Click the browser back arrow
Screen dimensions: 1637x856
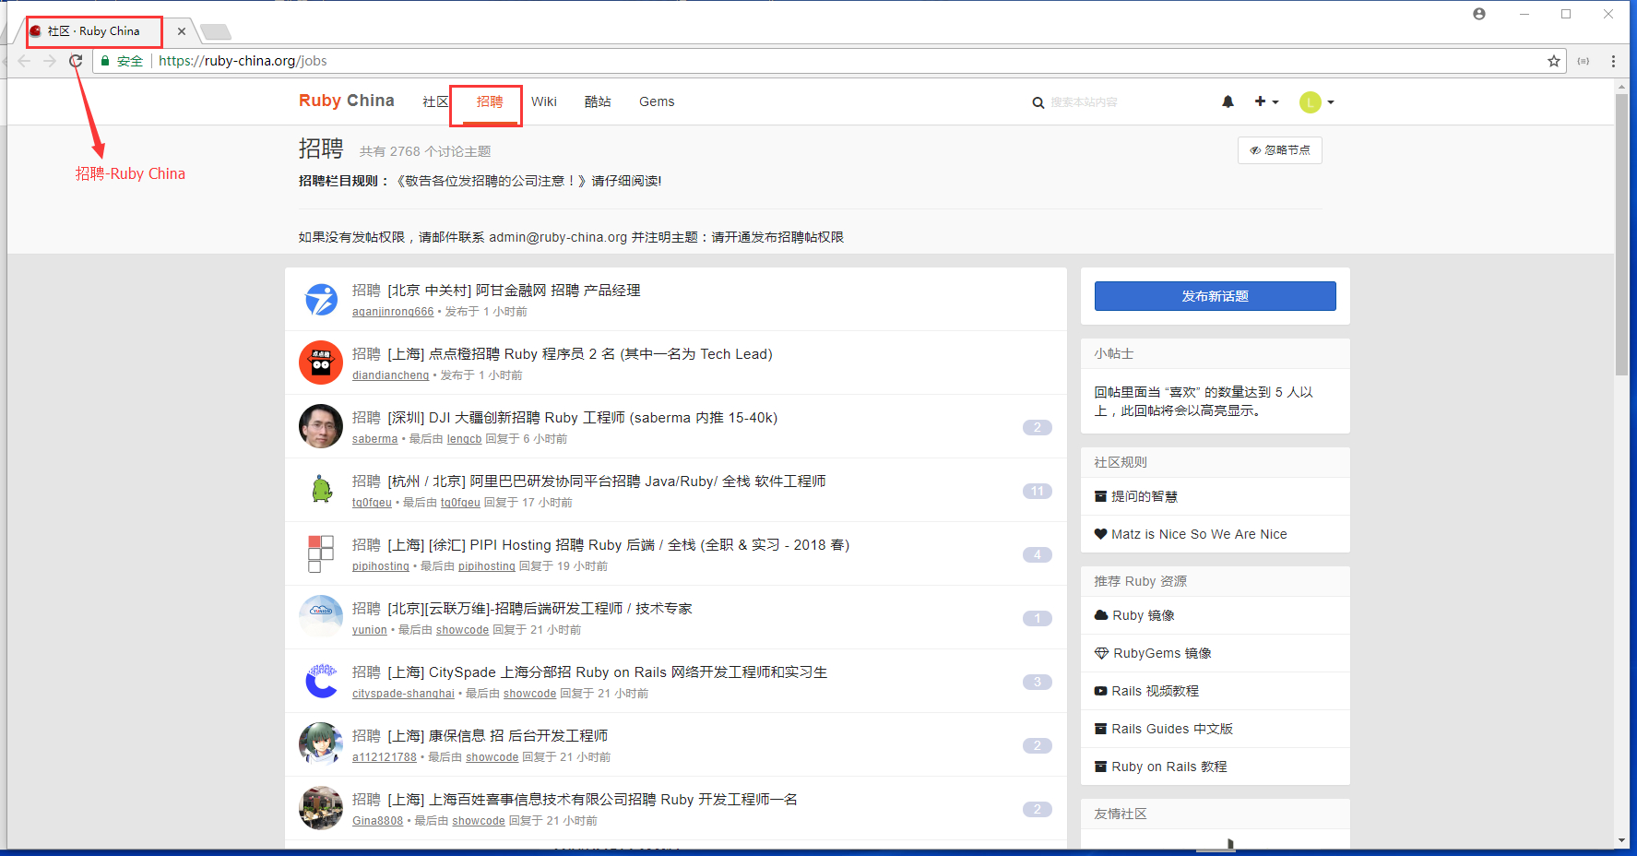click(24, 61)
